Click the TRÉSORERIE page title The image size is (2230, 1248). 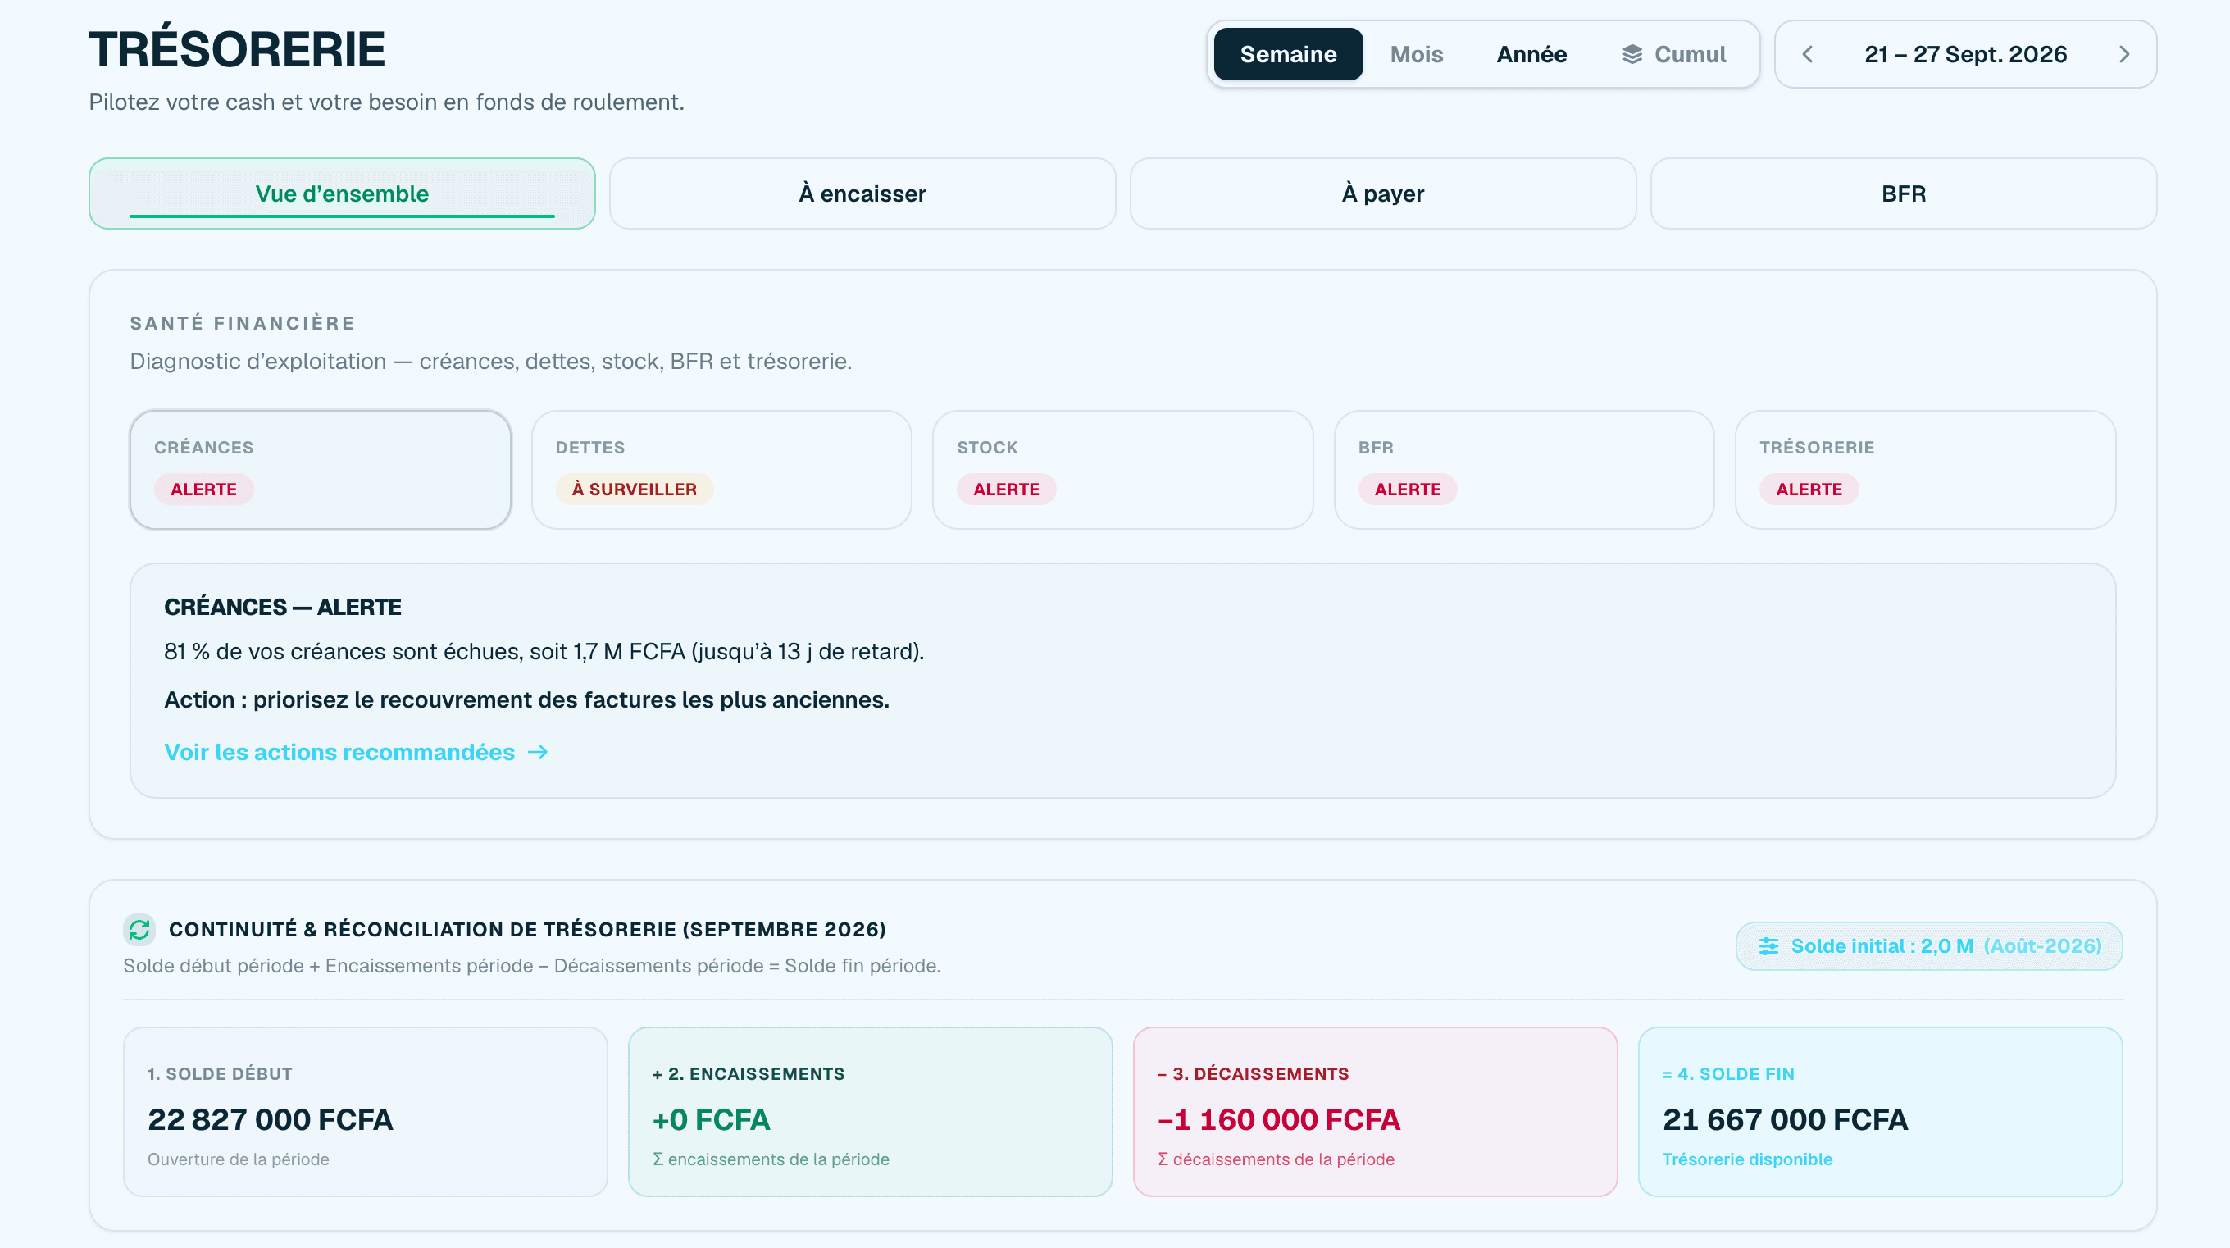(x=236, y=49)
